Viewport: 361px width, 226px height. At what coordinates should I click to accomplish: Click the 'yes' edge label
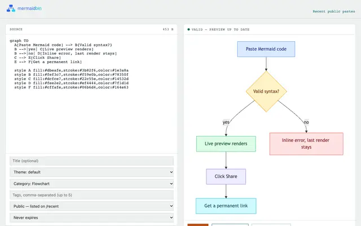coord(226,122)
